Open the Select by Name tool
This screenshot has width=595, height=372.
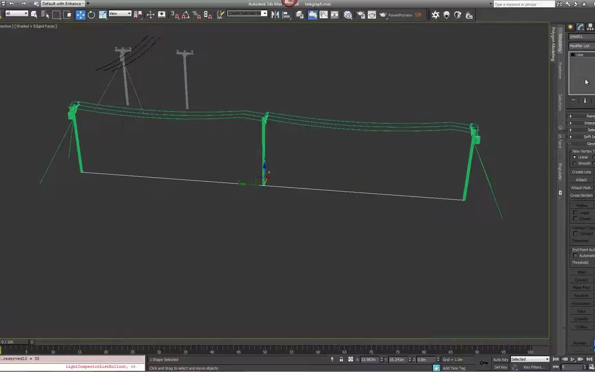(45, 14)
